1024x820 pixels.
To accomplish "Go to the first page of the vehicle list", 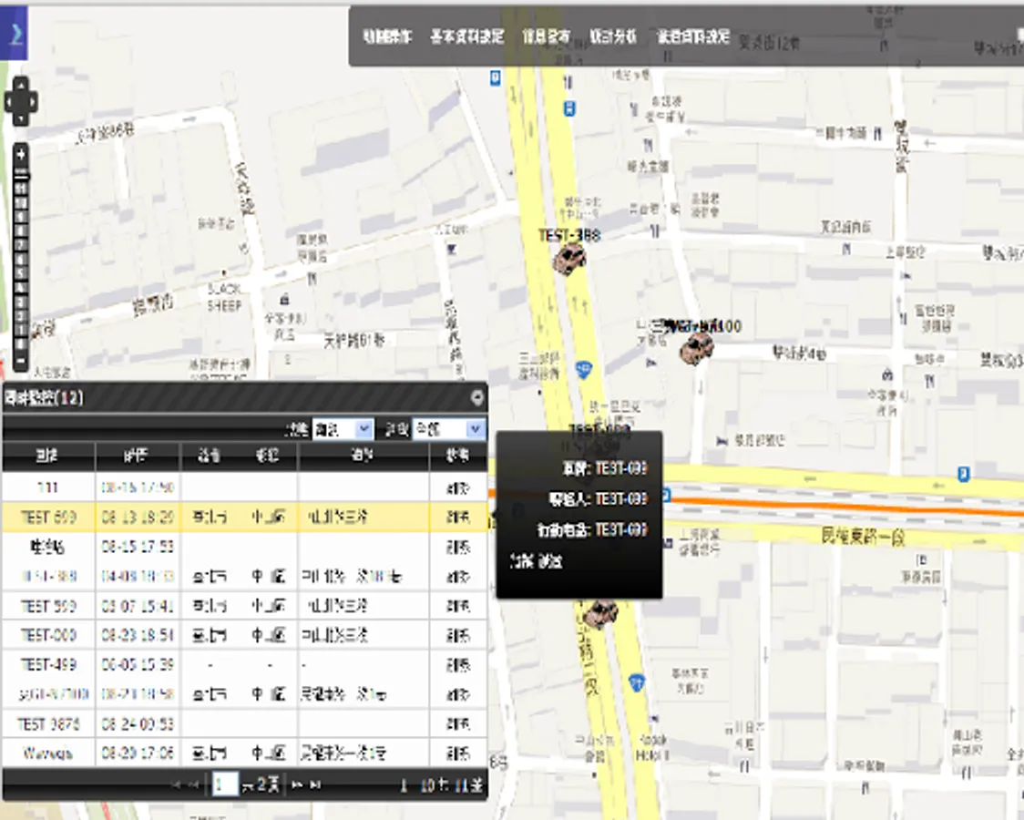I will (177, 784).
